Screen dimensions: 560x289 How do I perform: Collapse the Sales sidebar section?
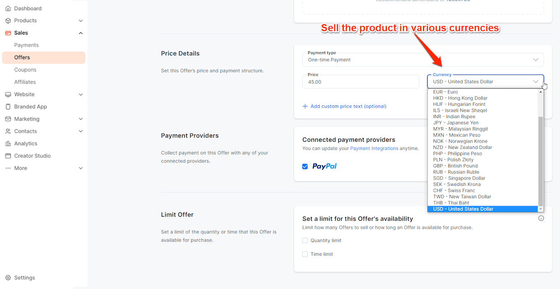[81, 32]
